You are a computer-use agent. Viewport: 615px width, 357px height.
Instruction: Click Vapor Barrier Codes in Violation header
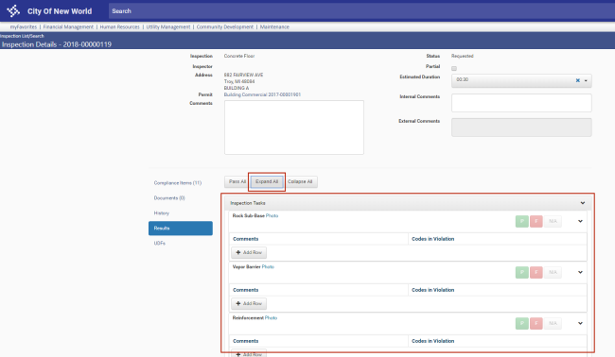(x=433, y=290)
